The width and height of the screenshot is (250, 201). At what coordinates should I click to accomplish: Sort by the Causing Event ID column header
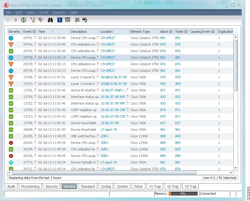pos(202,32)
